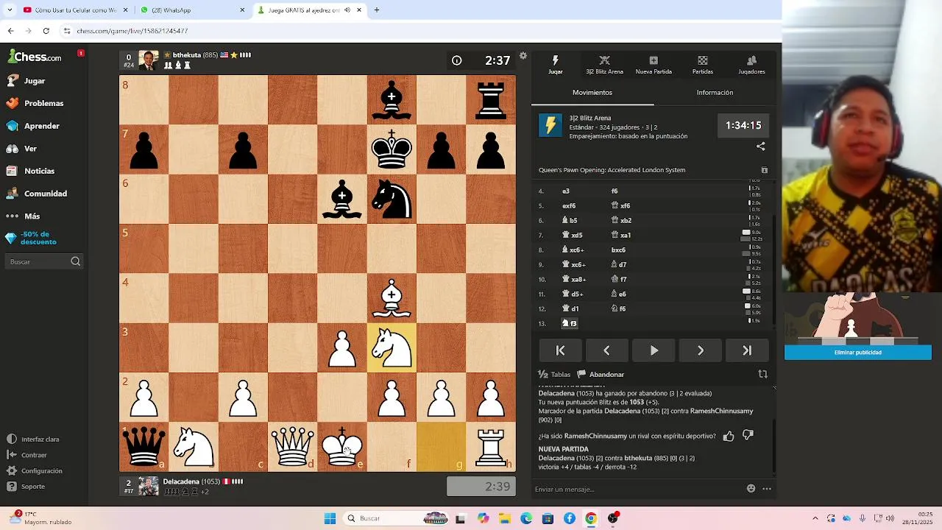Switch to the WhatsApp browser tab
This screenshot has width=942, height=530.
(x=193, y=10)
